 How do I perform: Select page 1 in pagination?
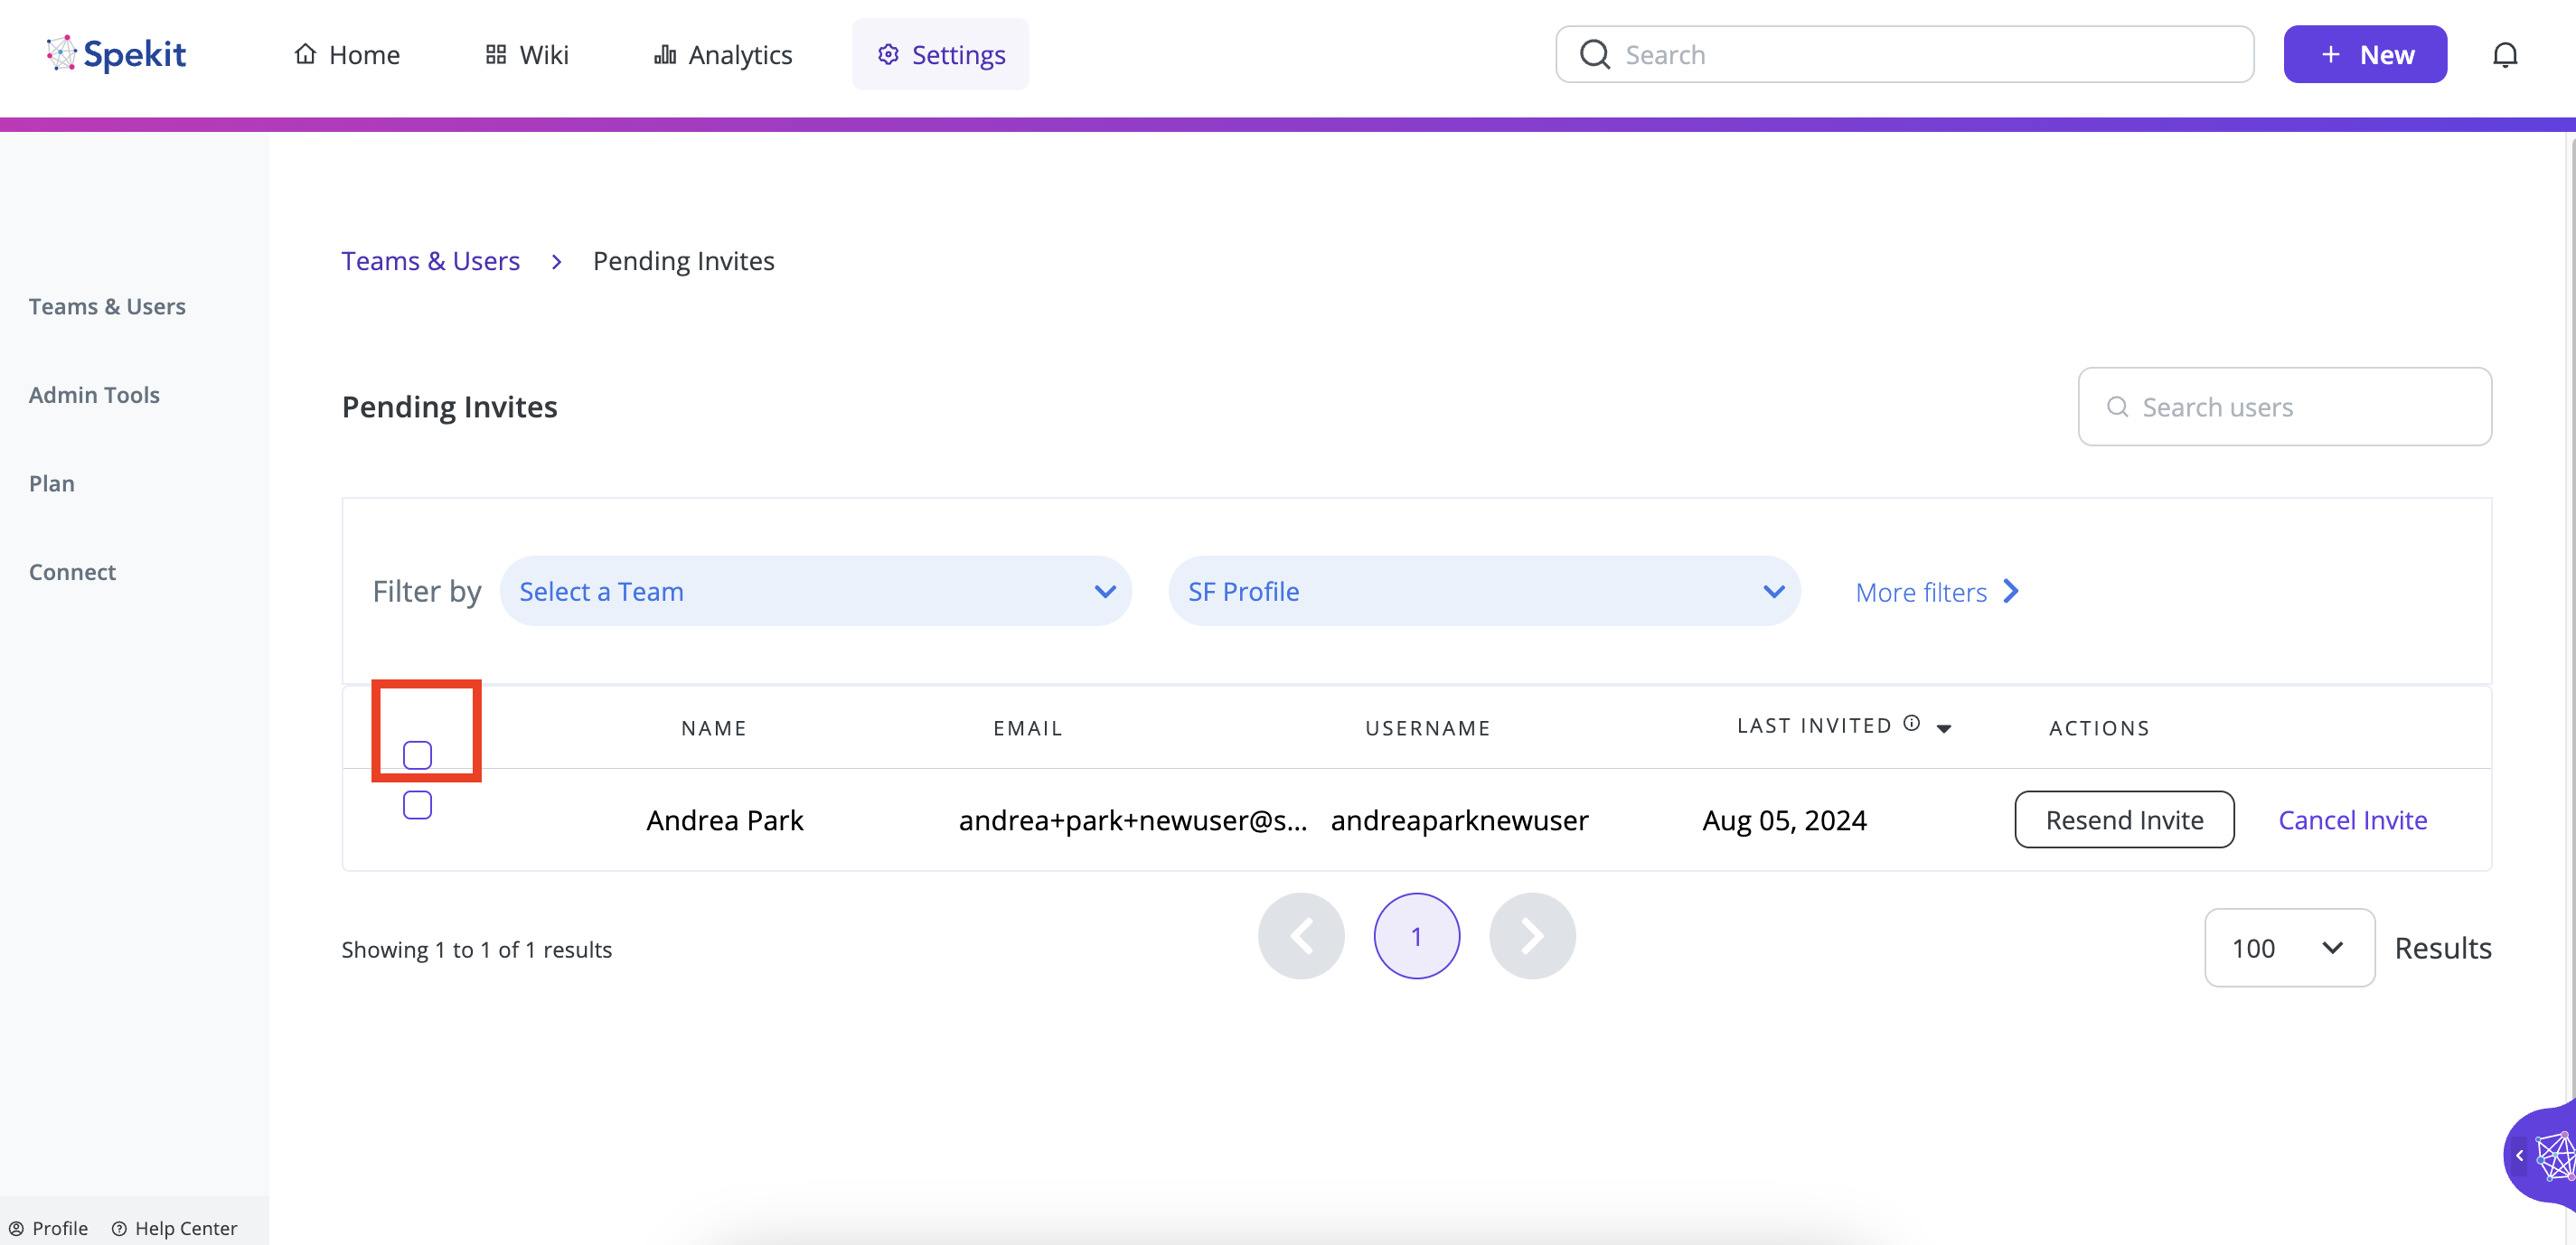(1417, 936)
